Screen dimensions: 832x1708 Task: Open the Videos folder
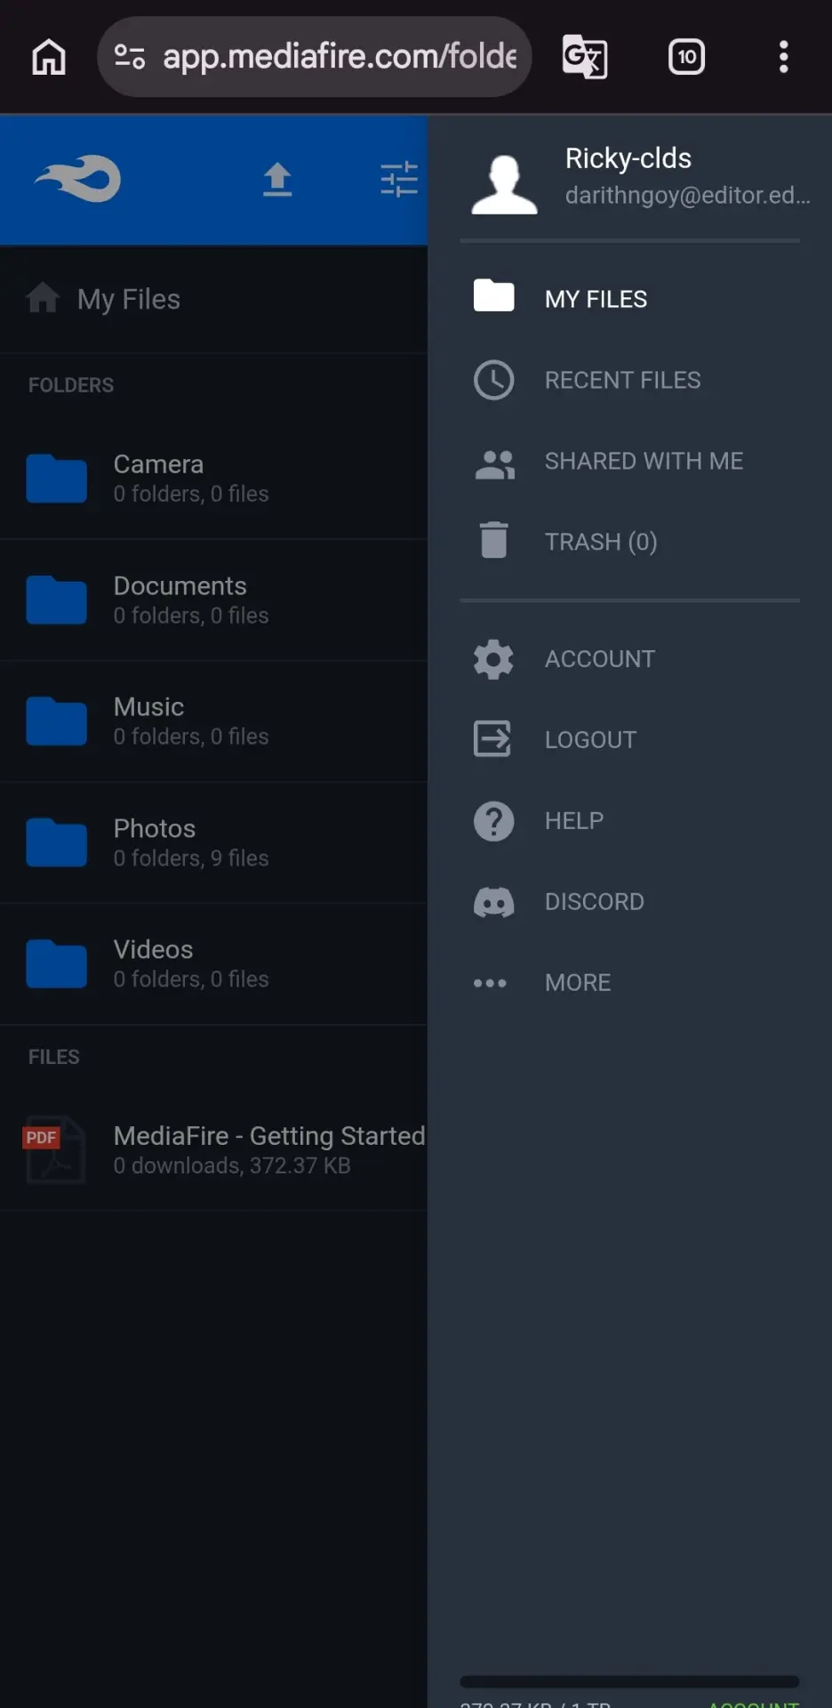pyautogui.click(x=213, y=963)
